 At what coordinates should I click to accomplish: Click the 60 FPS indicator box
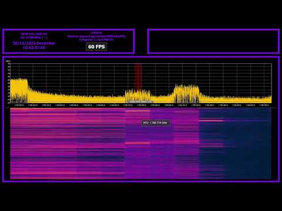tap(96, 47)
